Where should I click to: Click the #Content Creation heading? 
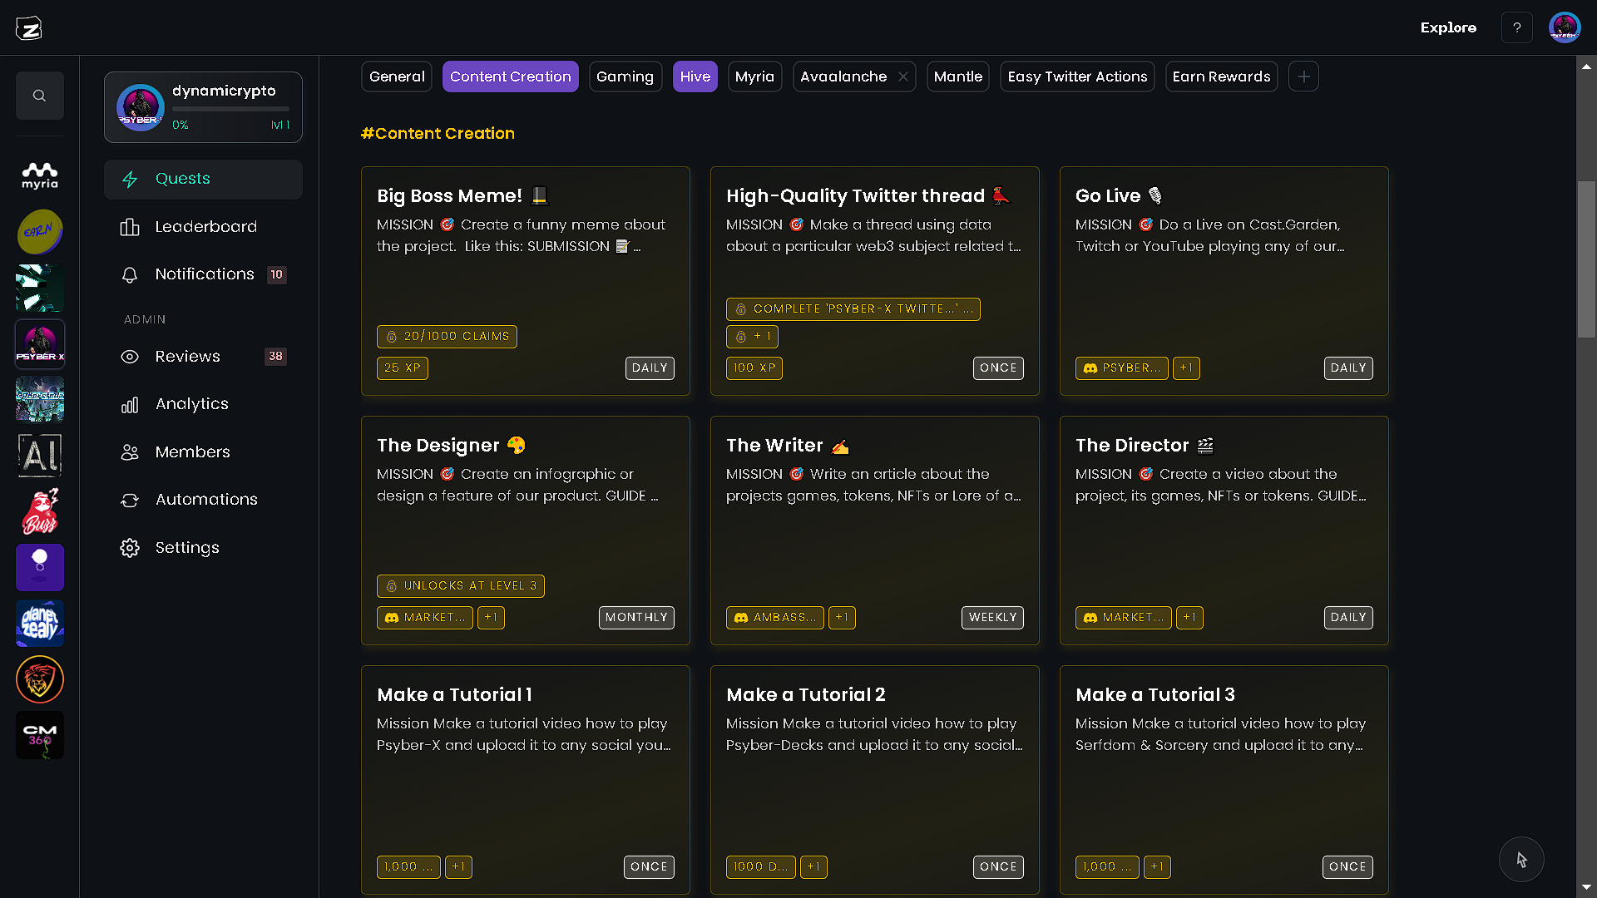point(438,134)
